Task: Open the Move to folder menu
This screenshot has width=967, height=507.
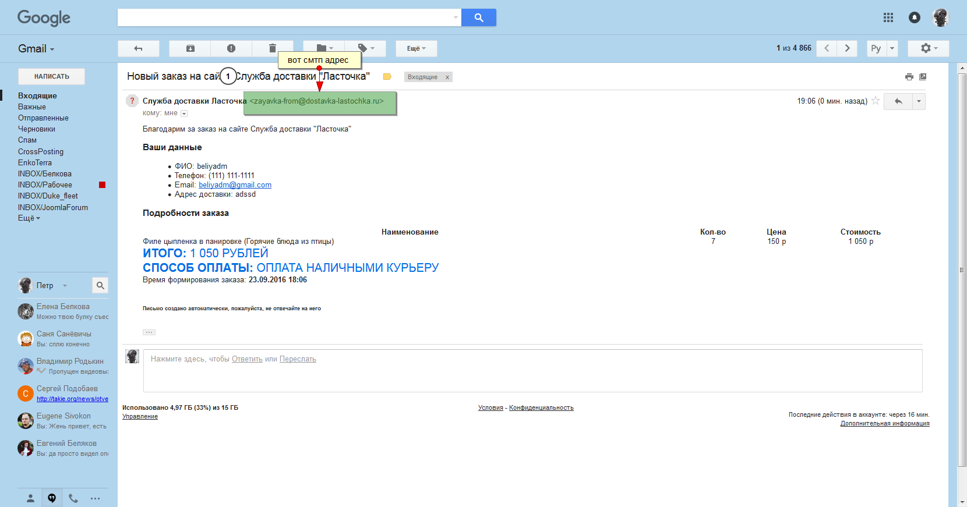Action: pos(324,48)
